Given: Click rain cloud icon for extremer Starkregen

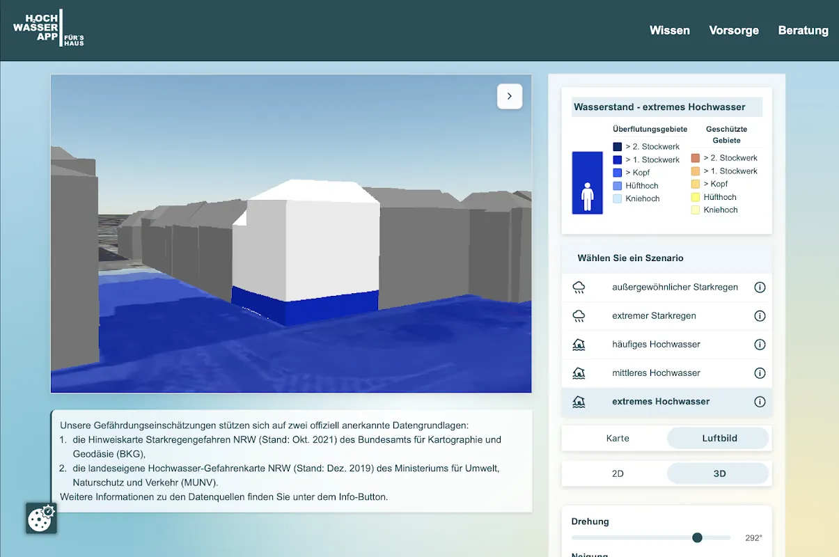Looking at the screenshot, I should [x=579, y=315].
